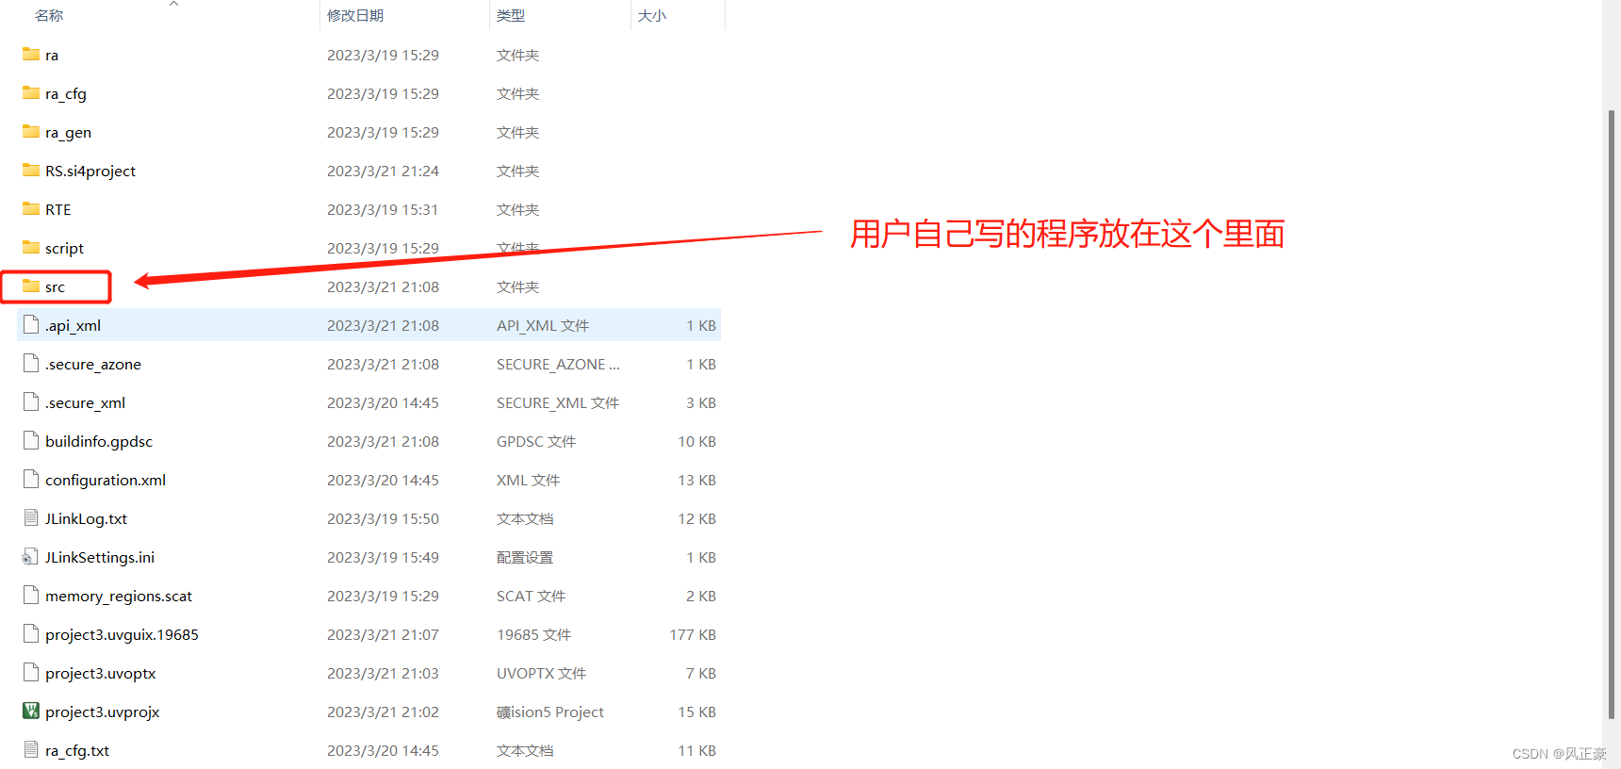Click the SECURE_AZONE type cell
1621x769 pixels.
click(x=558, y=365)
